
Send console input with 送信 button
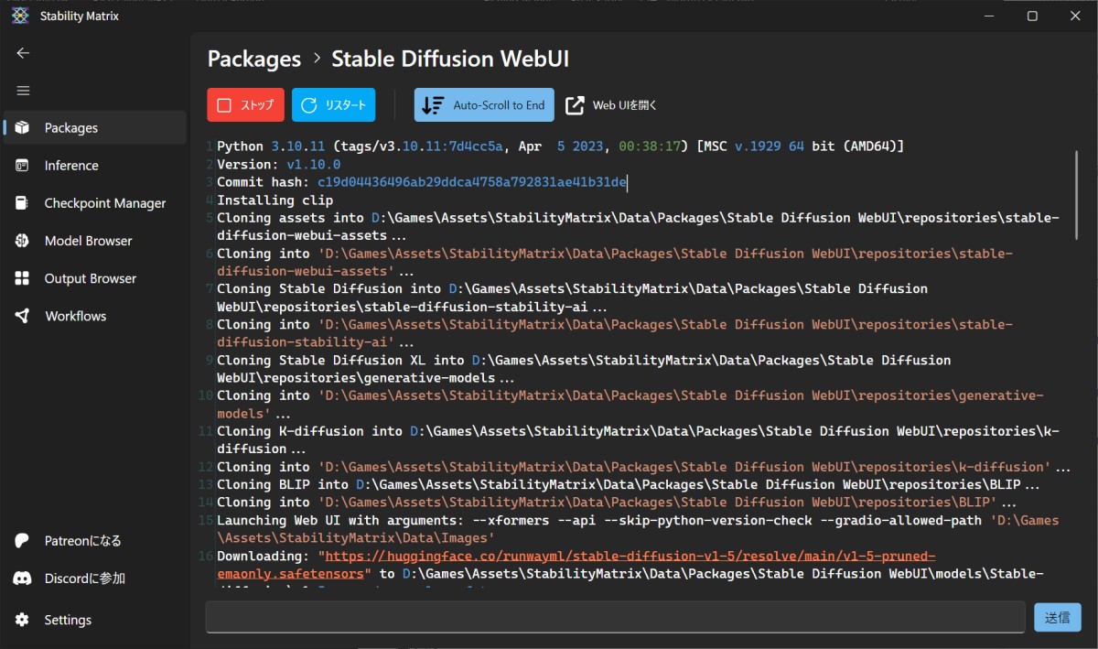pos(1058,618)
